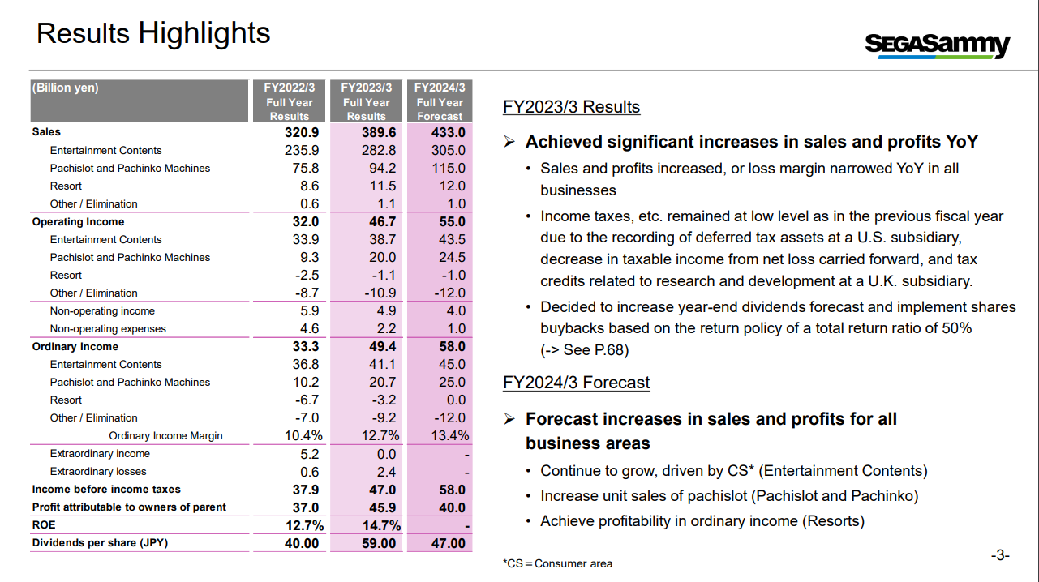The image size is (1039, 582).
Task: Select ordinary income forecast 45.0
Action: 453,364
